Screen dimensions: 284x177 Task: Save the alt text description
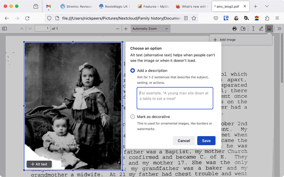click(206, 141)
